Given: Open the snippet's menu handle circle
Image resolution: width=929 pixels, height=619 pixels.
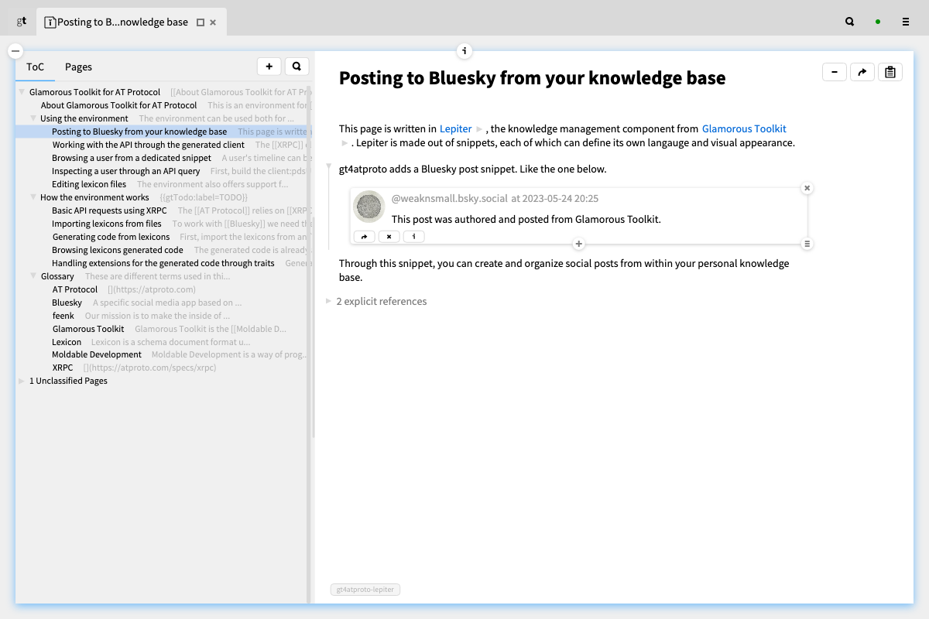Looking at the screenshot, I should click(807, 244).
